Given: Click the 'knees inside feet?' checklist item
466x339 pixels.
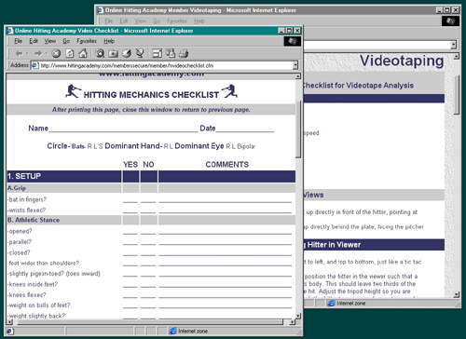Looking at the screenshot, I should point(34,284).
